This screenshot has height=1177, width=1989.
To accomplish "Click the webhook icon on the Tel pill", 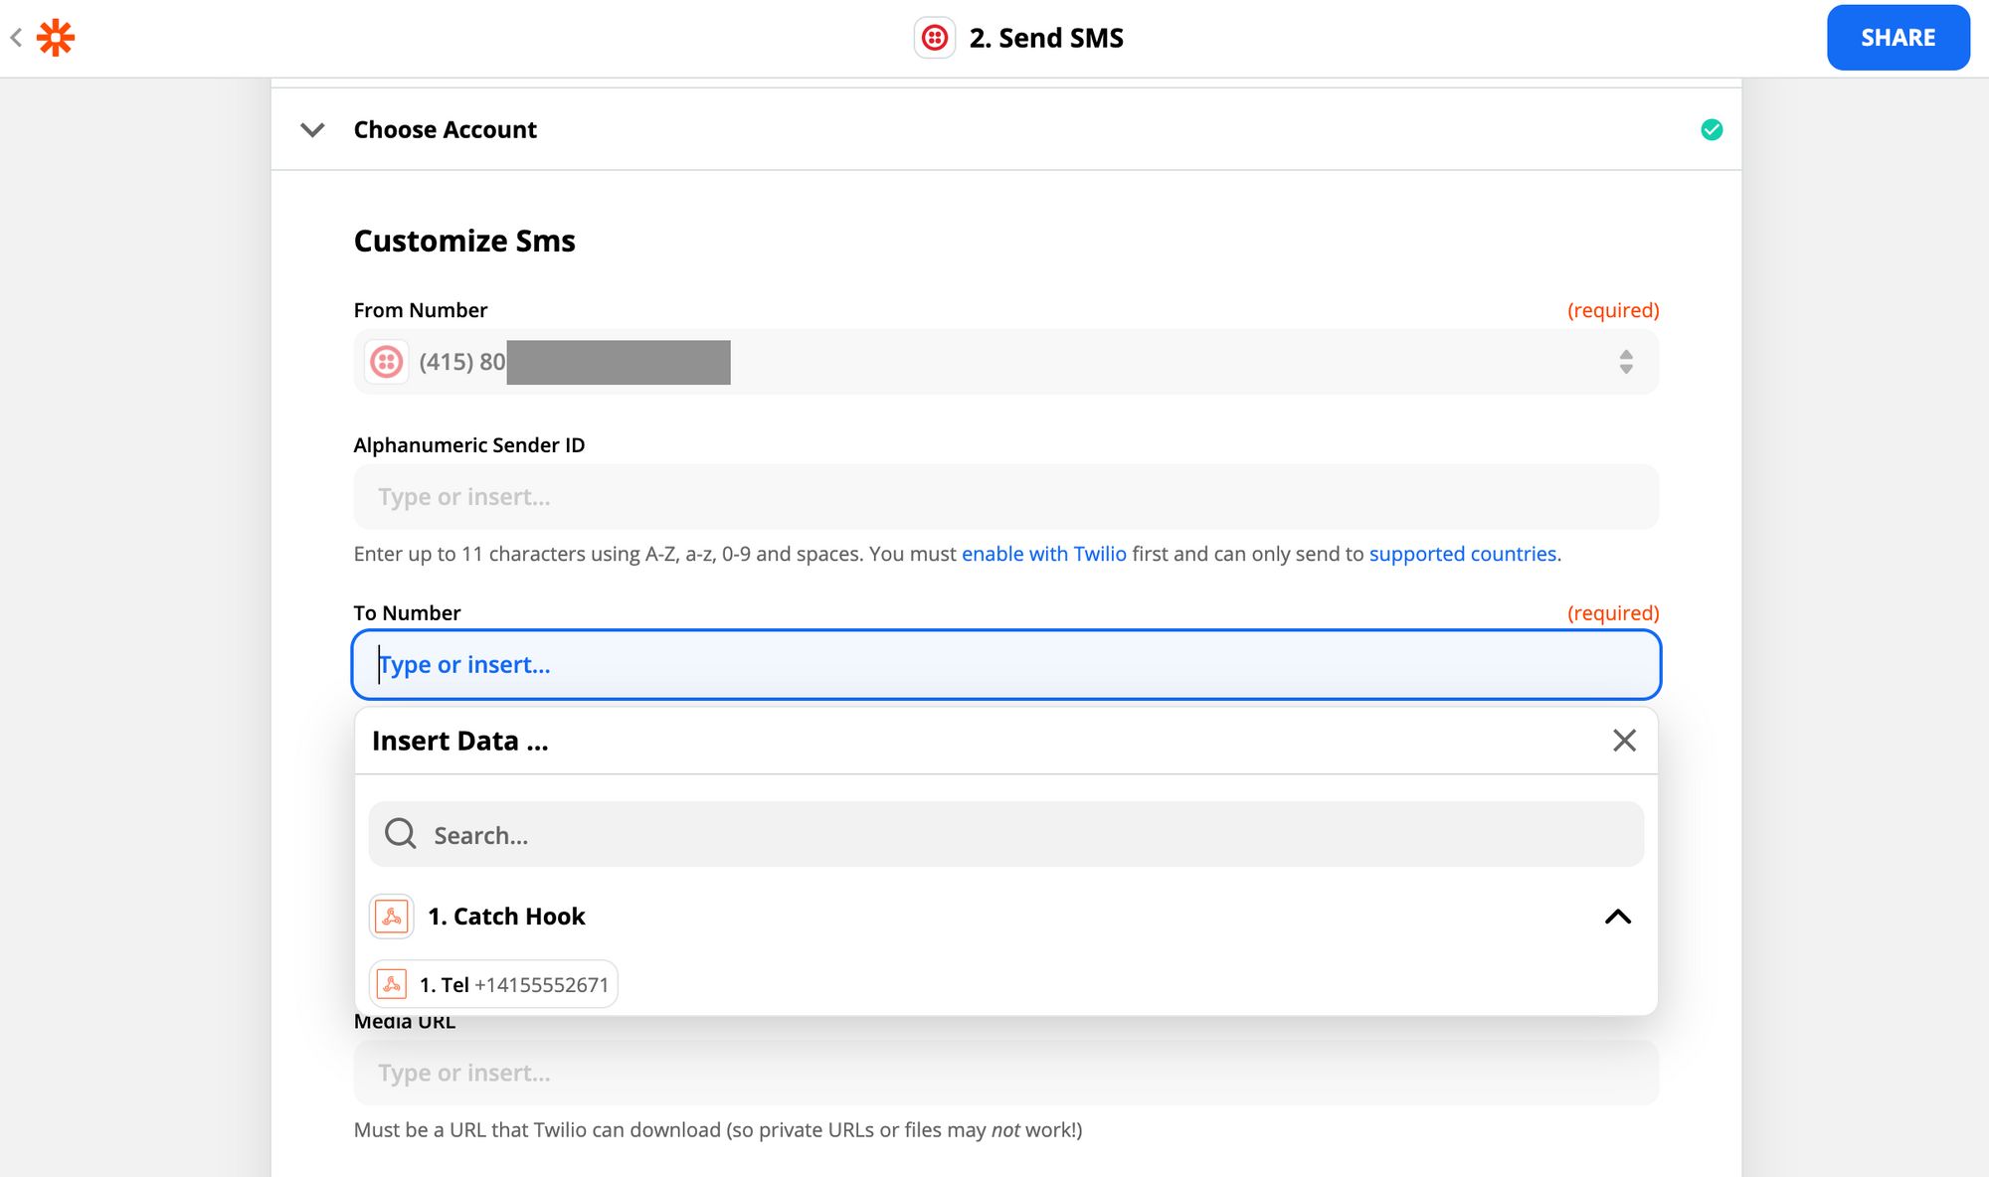I will 394,984.
